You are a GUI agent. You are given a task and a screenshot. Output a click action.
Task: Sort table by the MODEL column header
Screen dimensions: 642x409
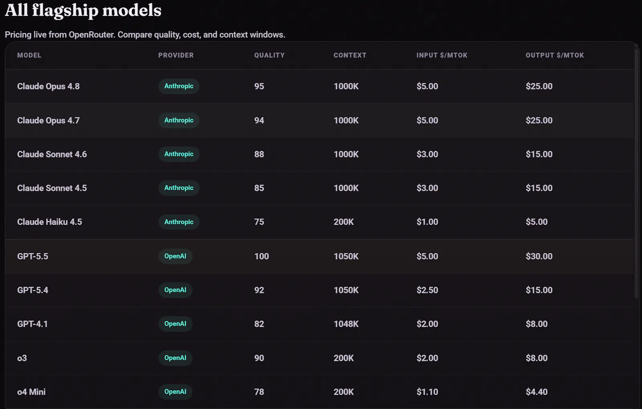coord(29,55)
